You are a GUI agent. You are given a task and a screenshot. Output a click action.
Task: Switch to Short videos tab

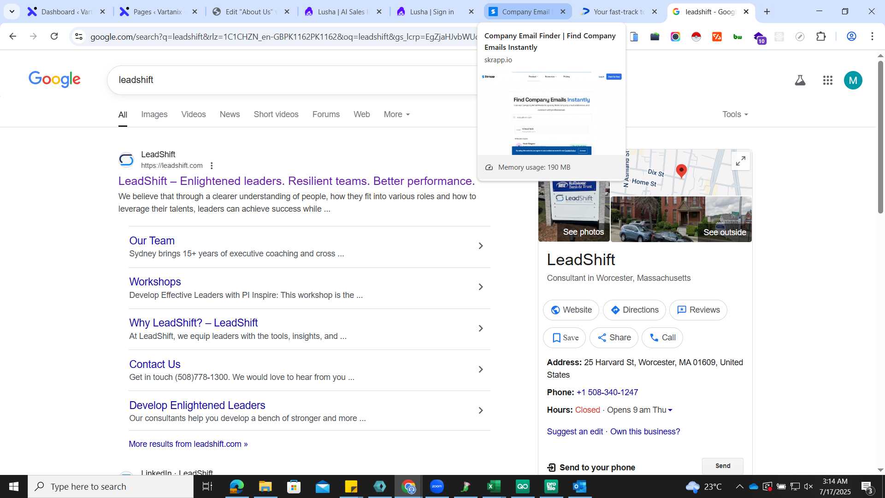tap(276, 114)
